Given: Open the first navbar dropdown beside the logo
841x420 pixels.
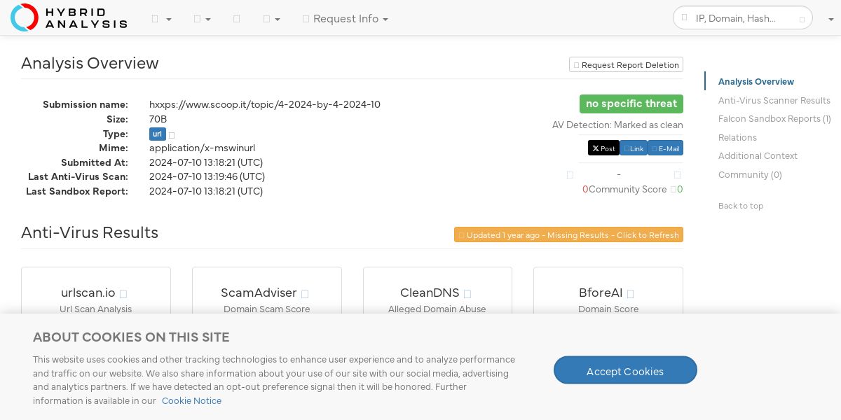Looking at the screenshot, I should point(161,19).
